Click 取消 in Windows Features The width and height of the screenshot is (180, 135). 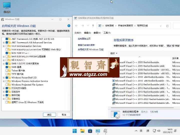[64, 115]
